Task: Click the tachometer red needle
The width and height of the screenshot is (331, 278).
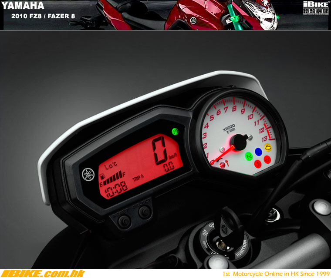Action: (x=223, y=155)
